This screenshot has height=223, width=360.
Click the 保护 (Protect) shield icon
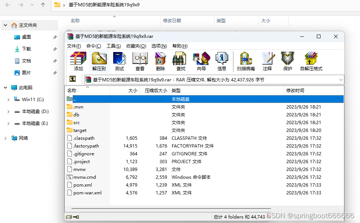pyautogui.click(x=288, y=61)
